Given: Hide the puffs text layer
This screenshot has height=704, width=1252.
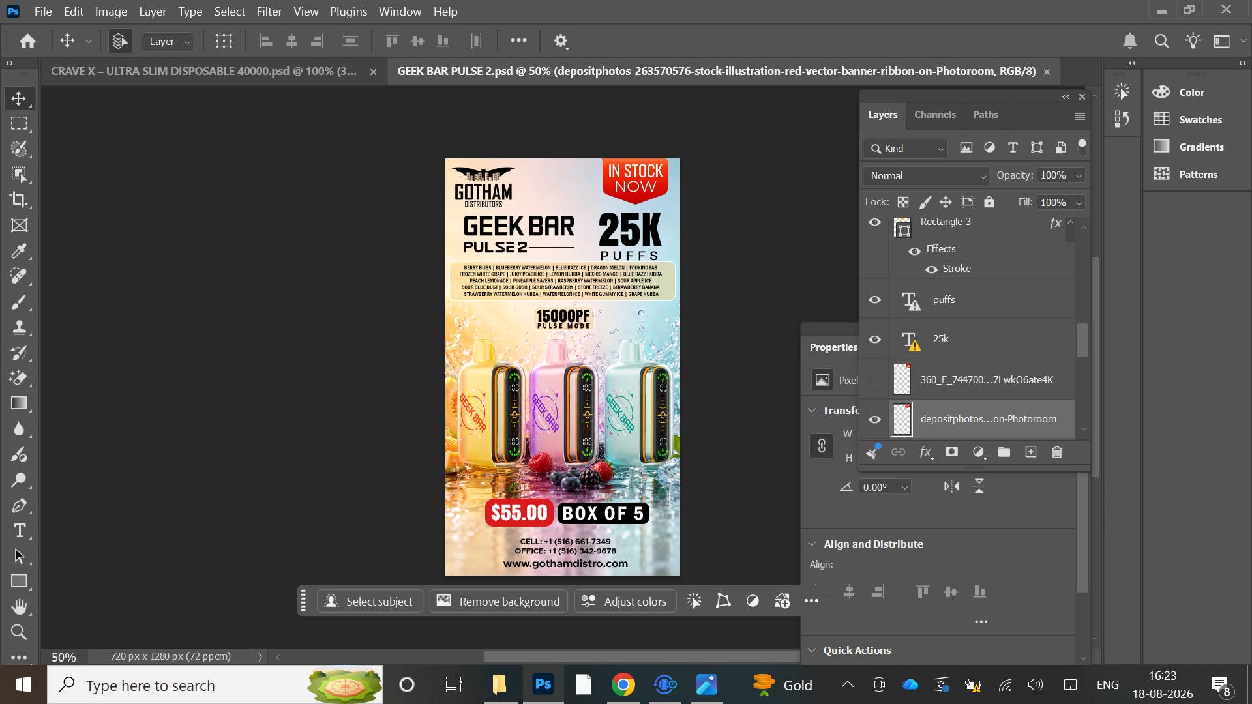Looking at the screenshot, I should 874,300.
